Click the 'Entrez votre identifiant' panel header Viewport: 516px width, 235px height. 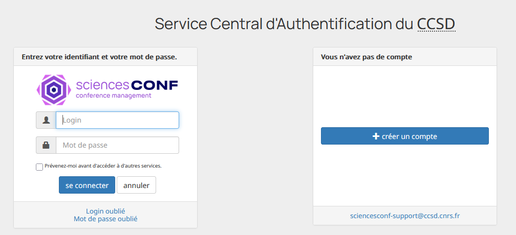[x=99, y=57]
